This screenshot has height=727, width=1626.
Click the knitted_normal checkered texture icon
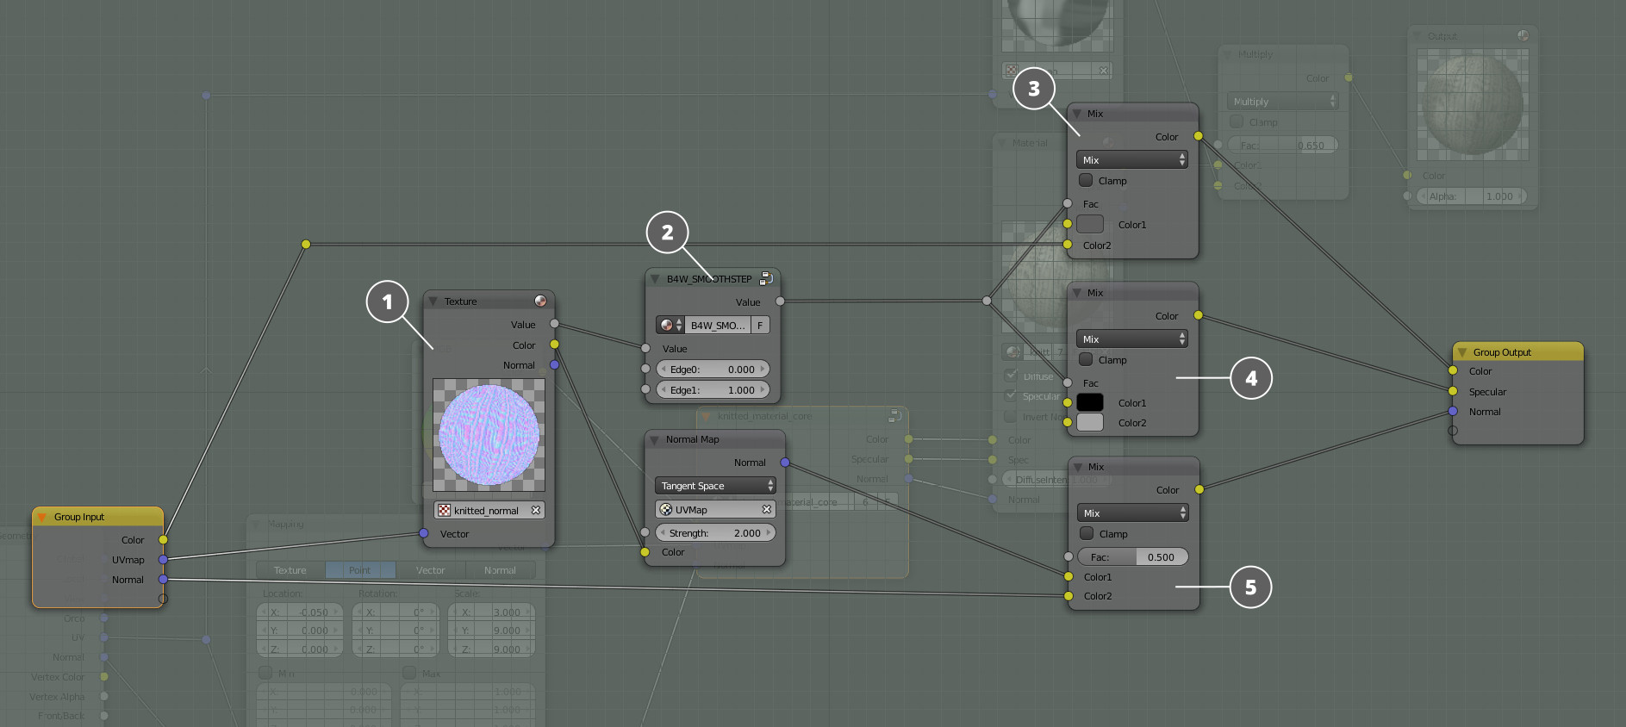[x=444, y=511]
